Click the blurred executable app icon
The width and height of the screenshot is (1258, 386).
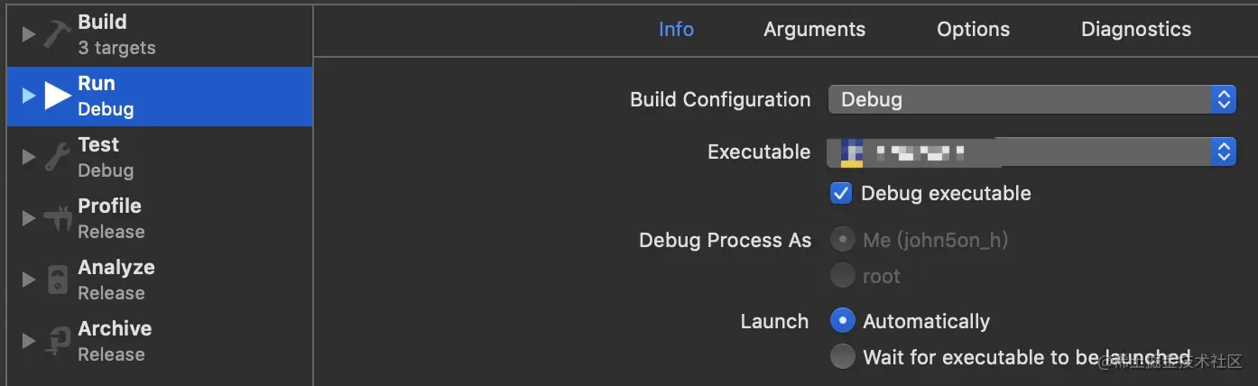pos(851,152)
